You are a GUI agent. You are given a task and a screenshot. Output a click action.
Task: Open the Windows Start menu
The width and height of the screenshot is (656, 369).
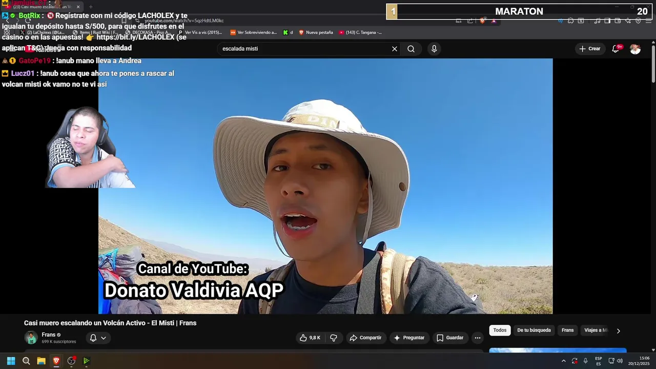(11, 361)
